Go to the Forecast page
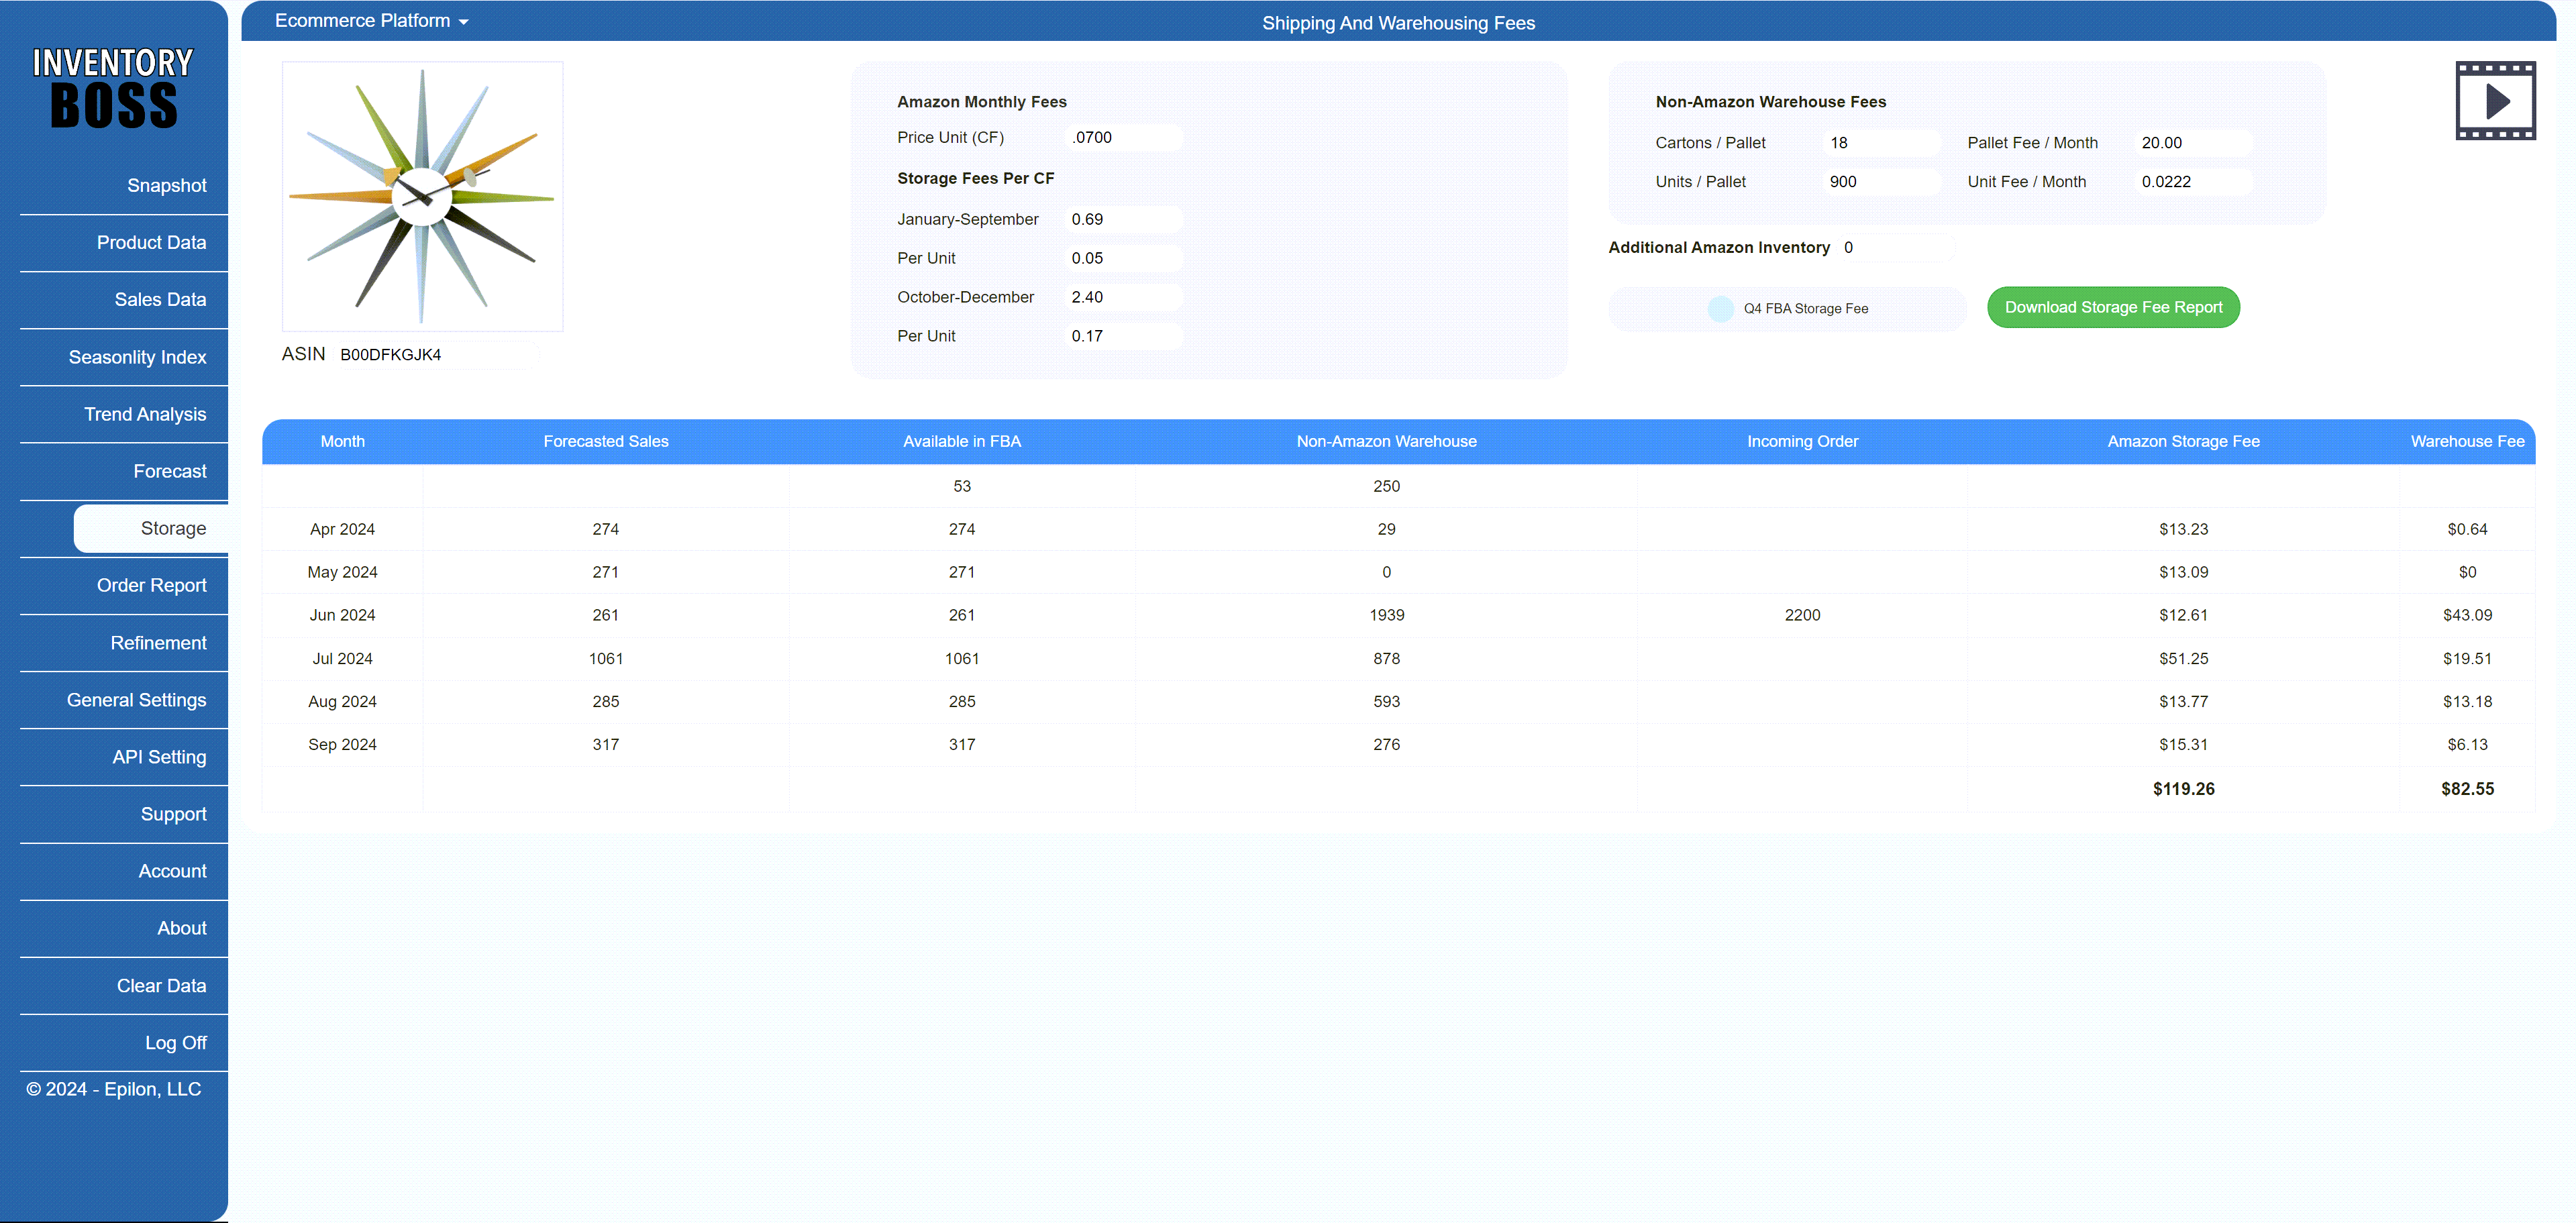This screenshot has height=1223, width=2576. [x=170, y=471]
